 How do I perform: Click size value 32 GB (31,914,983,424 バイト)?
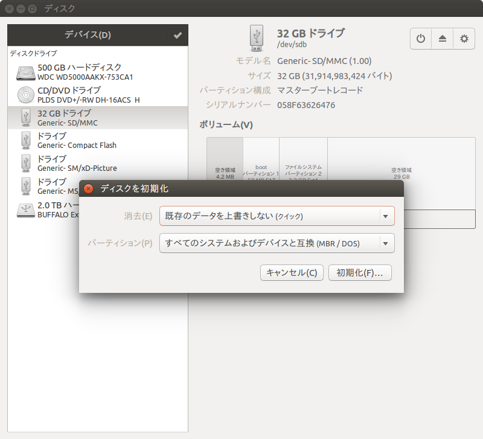point(334,76)
